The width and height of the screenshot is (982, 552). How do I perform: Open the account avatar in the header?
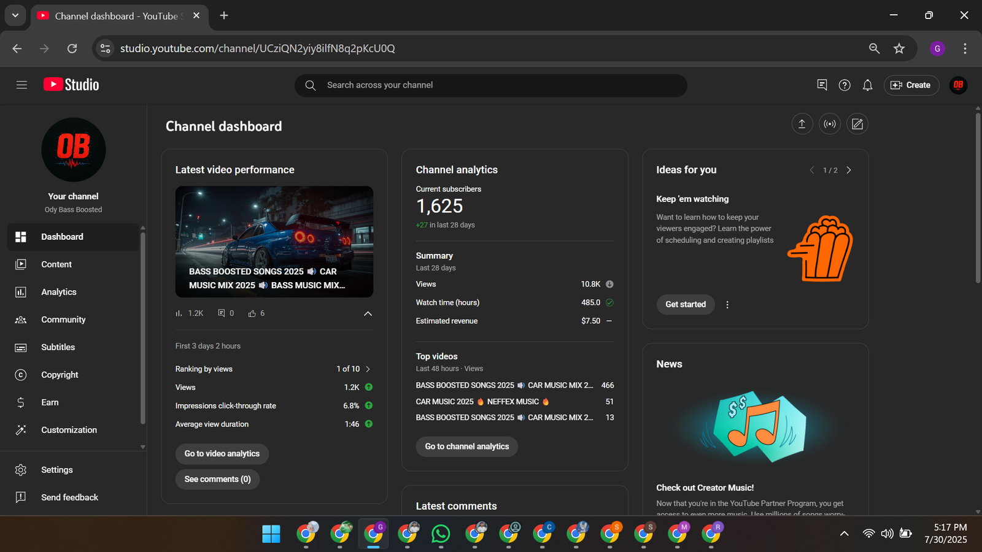(958, 85)
